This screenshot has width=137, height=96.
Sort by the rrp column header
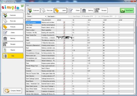[79, 20]
